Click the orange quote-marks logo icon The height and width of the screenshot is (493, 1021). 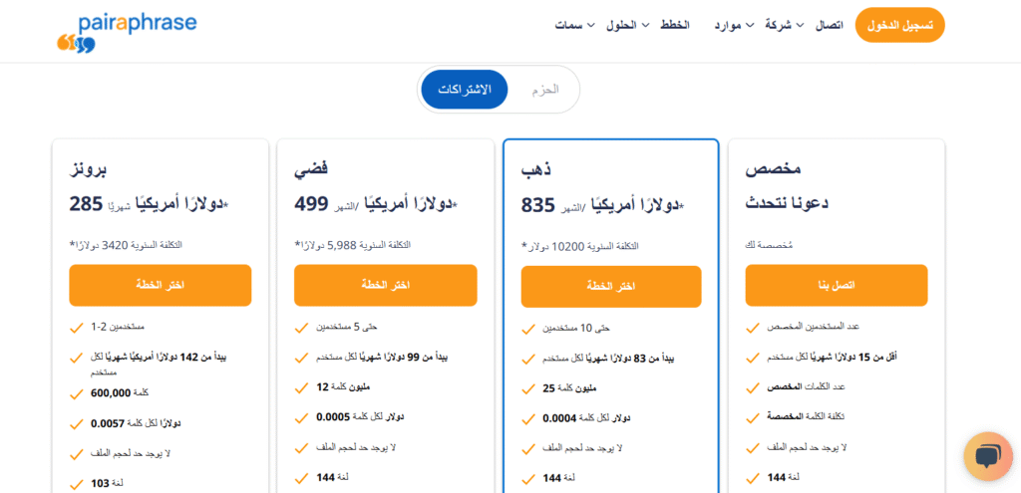pyautogui.click(x=68, y=44)
